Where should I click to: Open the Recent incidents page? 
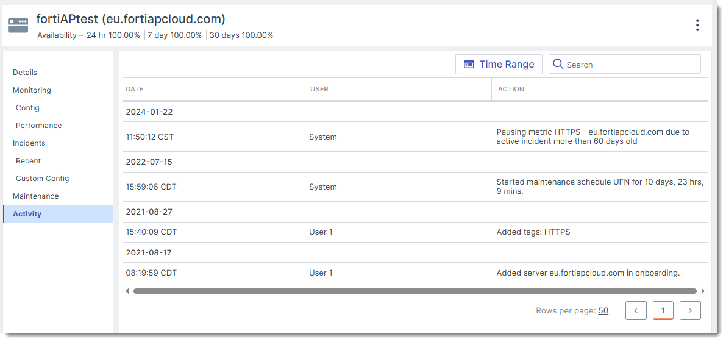28,161
